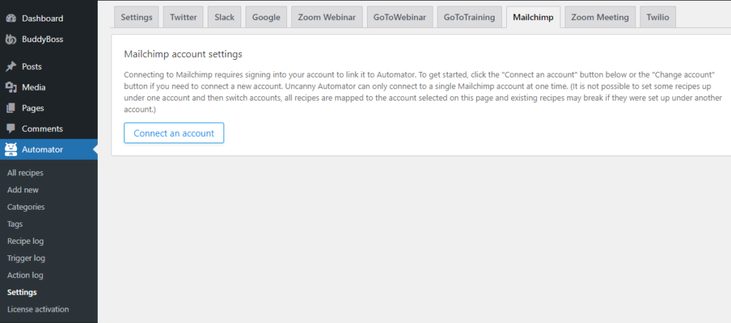Select the Mailchimp tab
This screenshot has width=731, height=323.
pos(533,17)
